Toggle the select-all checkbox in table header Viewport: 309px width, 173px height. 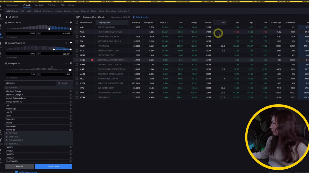(77, 23)
